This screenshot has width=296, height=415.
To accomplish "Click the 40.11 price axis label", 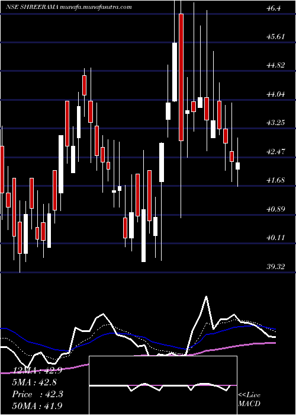I will [x=276, y=238].
